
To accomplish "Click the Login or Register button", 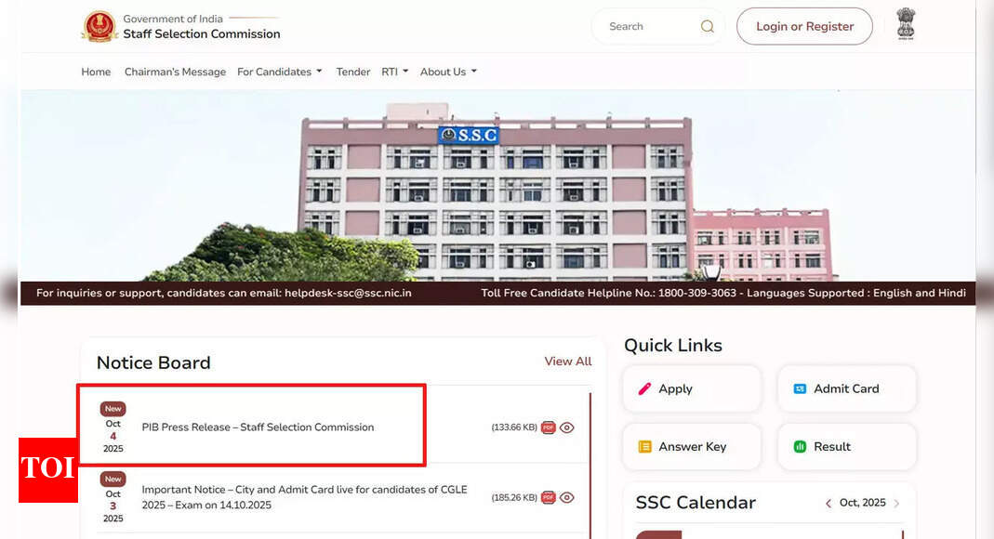I will [804, 27].
